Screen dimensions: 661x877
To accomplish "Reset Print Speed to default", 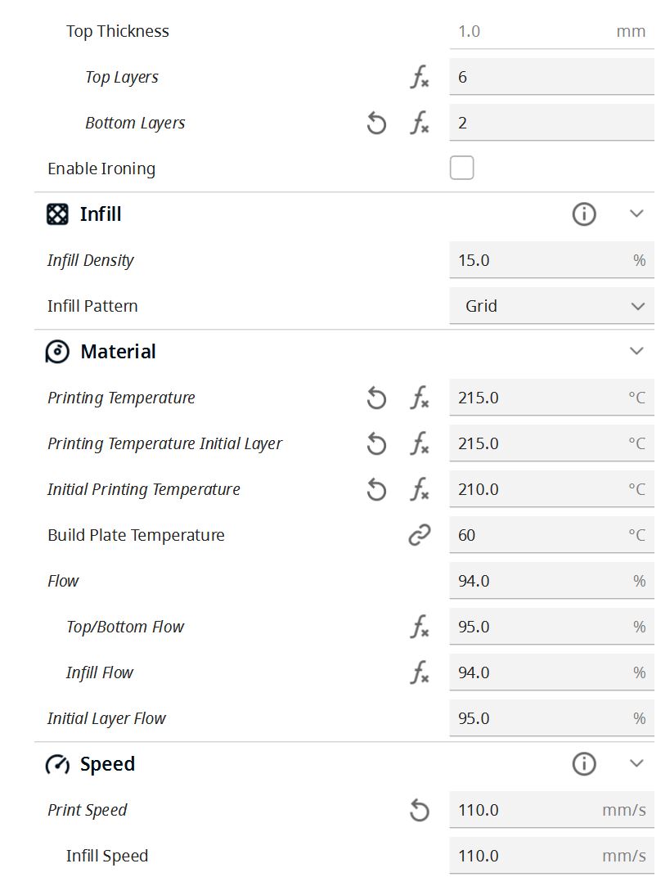I will pos(419,811).
